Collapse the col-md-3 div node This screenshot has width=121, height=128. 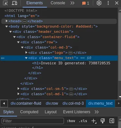pos(22,47)
